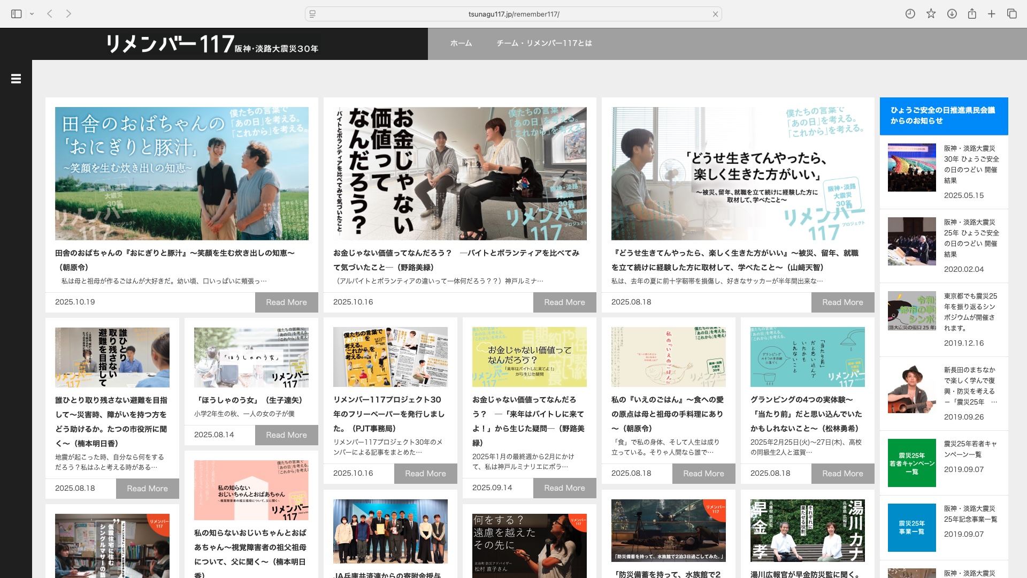The height and width of the screenshot is (578, 1027).
Task: Open 田舎のおばちゃんの article thumbnail
Action: pos(182,173)
